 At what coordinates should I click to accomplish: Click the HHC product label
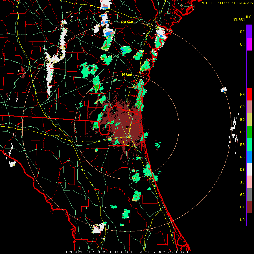248,17
